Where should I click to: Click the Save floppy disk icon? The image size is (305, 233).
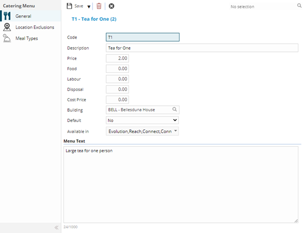70,6
